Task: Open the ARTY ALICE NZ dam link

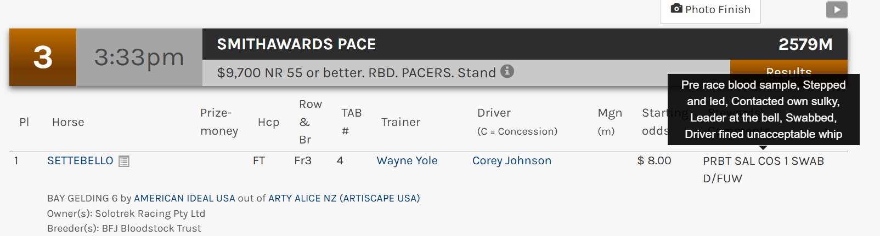Action: point(302,198)
